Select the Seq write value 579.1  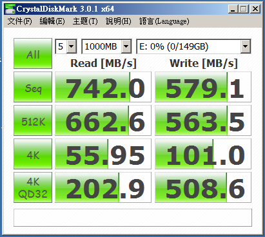(203, 87)
